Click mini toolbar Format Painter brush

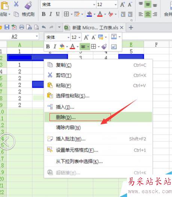pos(104,47)
